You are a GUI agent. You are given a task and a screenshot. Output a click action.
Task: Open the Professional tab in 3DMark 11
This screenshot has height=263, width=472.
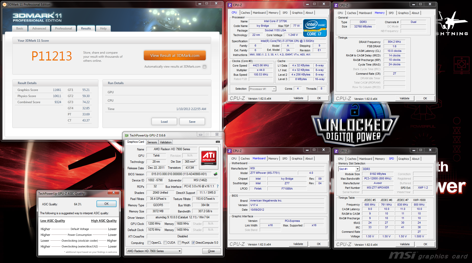63,28
